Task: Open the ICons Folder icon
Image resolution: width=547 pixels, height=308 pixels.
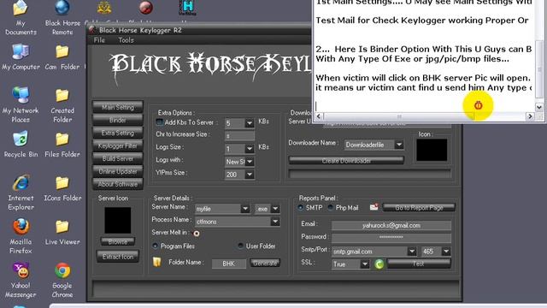Action: (62, 188)
